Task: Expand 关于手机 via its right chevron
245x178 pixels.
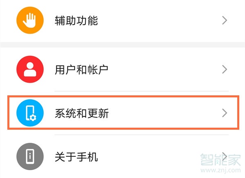Action: click(x=225, y=157)
